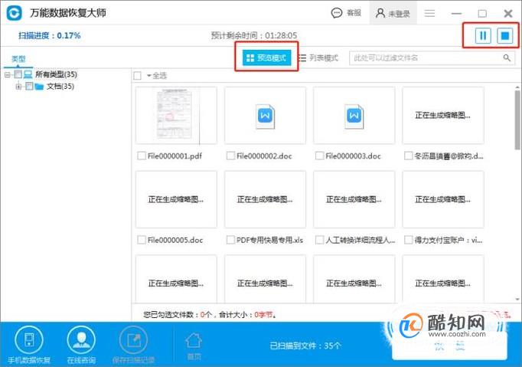522x367 pixels.
Task: Click 保存扫描记录 save scan record icon
Action: pos(133,340)
